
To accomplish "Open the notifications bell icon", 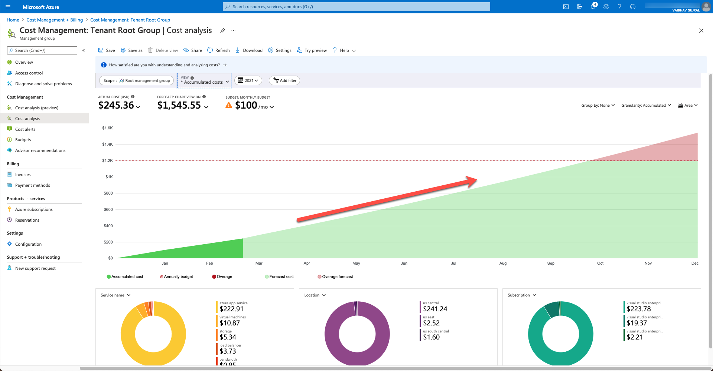I will click(x=593, y=7).
